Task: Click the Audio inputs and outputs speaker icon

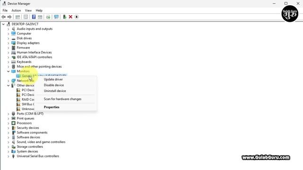Action: (13, 29)
